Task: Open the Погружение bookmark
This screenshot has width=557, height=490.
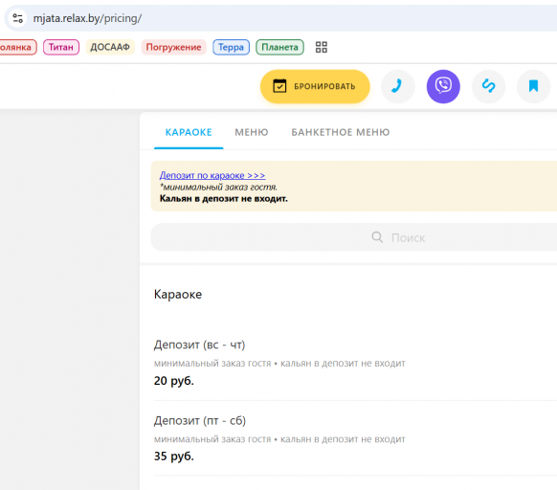Action: pyautogui.click(x=174, y=47)
